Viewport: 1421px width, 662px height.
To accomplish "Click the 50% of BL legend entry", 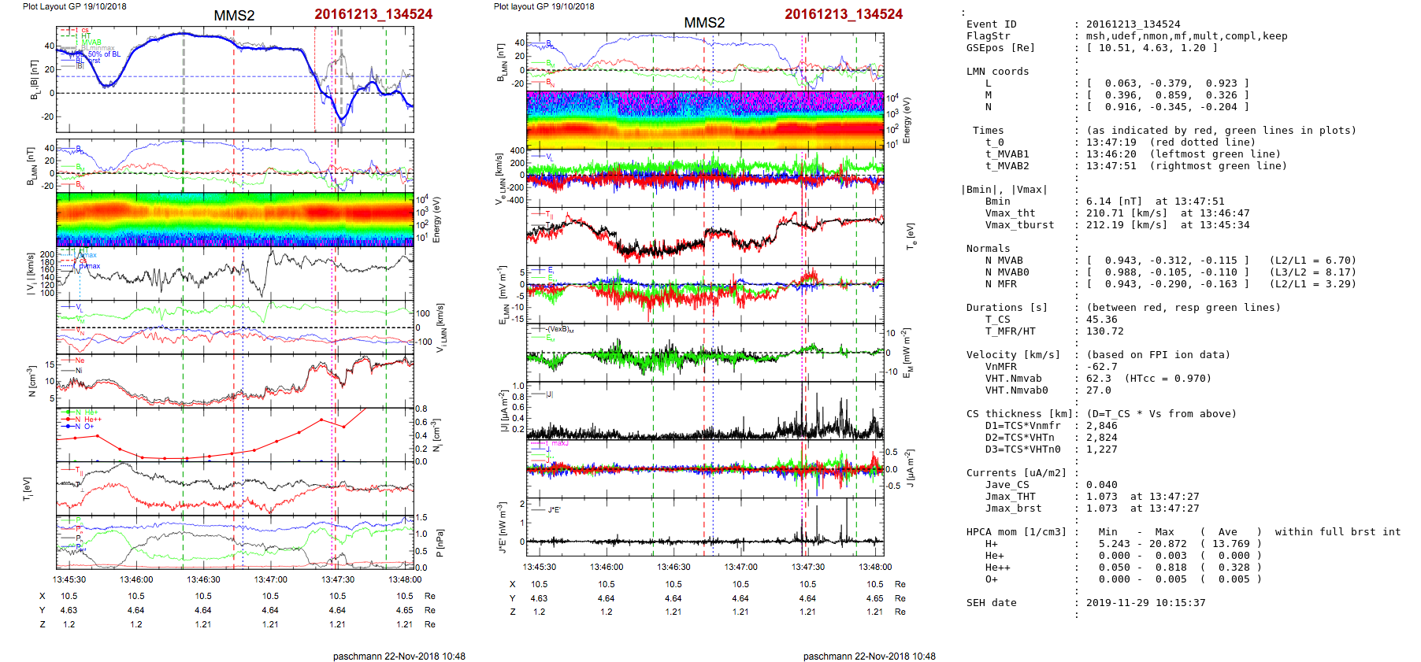I will [x=104, y=54].
